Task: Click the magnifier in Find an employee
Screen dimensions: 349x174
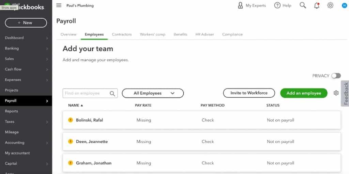Action: (112, 93)
